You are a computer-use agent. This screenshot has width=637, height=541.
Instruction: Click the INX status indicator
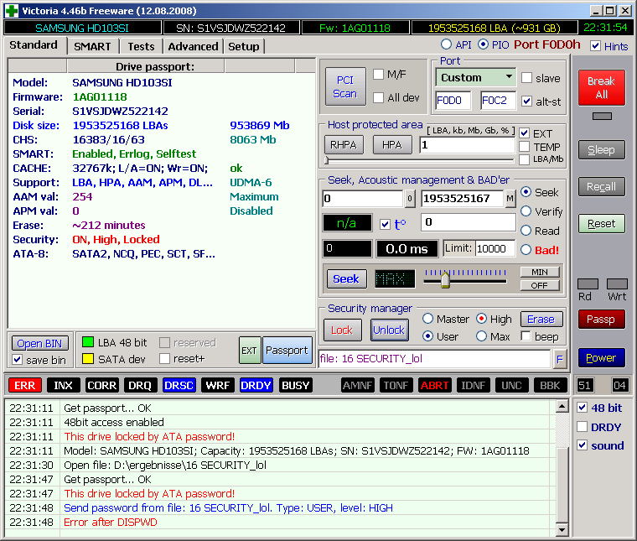[63, 385]
